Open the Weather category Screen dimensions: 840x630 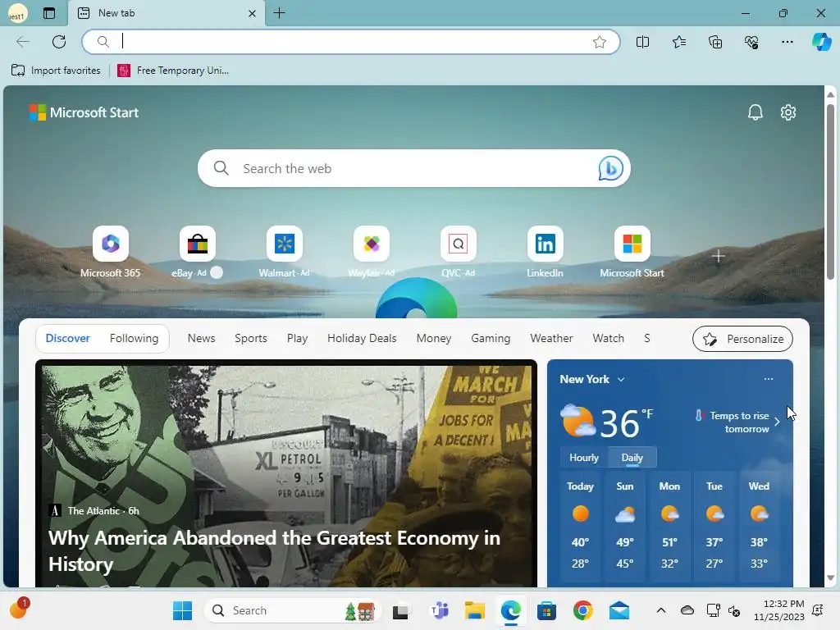coord(551,339)
